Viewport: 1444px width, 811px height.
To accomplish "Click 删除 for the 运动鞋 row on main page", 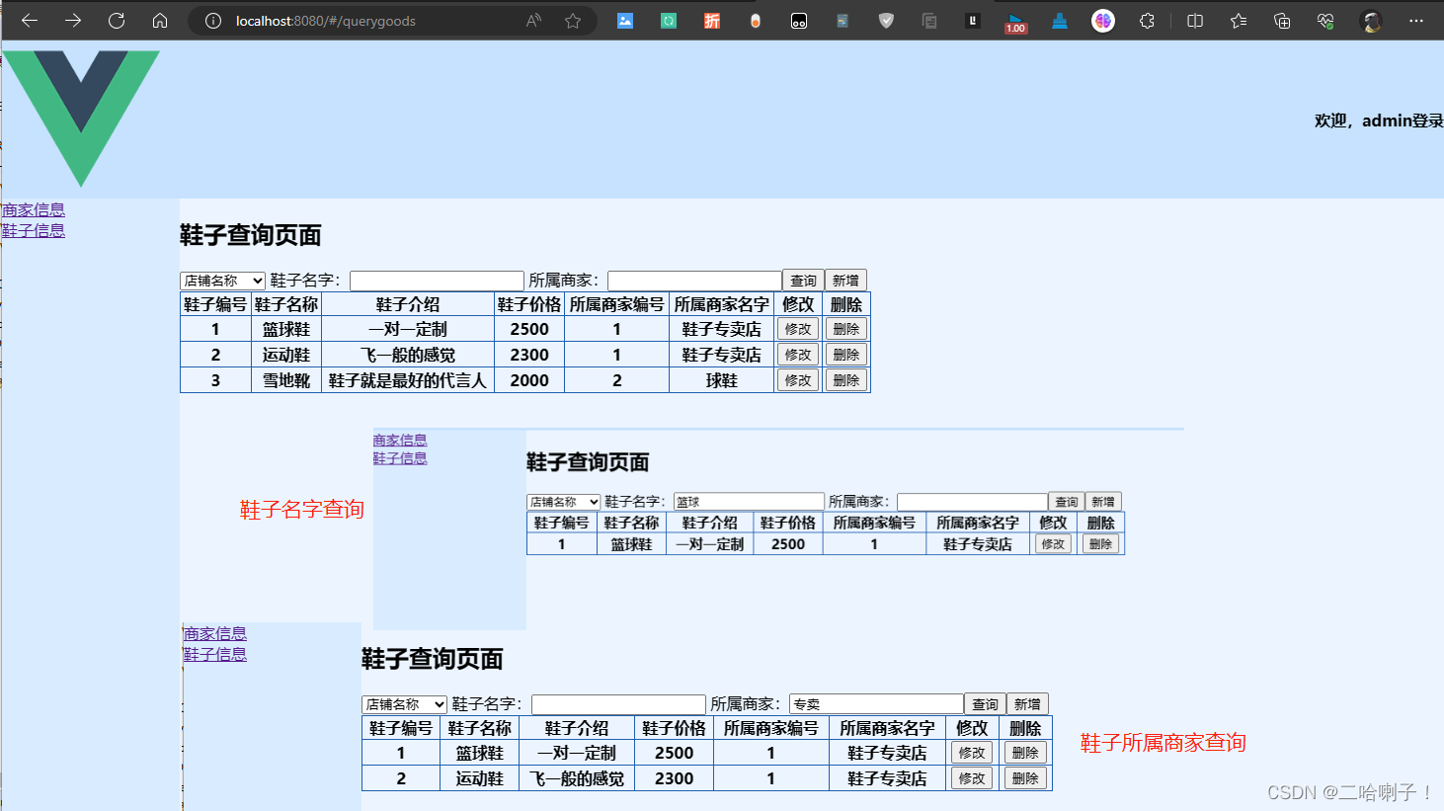I will click(x=846, y=355).
